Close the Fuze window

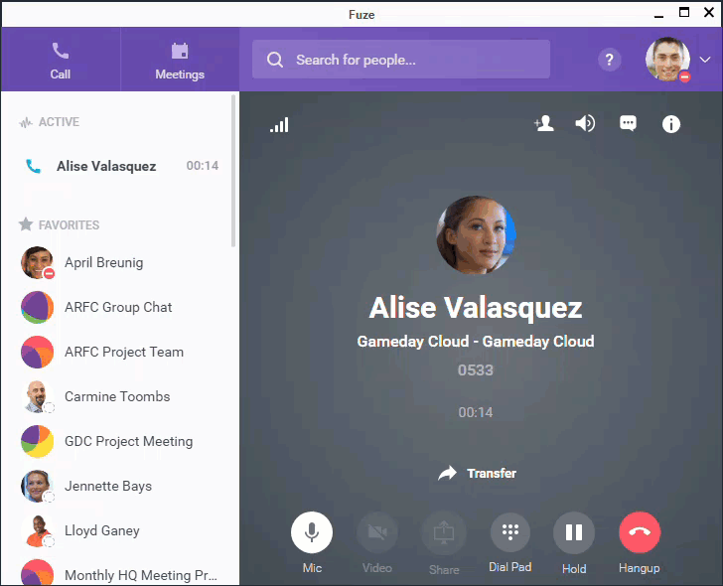(x=709, y=13)
